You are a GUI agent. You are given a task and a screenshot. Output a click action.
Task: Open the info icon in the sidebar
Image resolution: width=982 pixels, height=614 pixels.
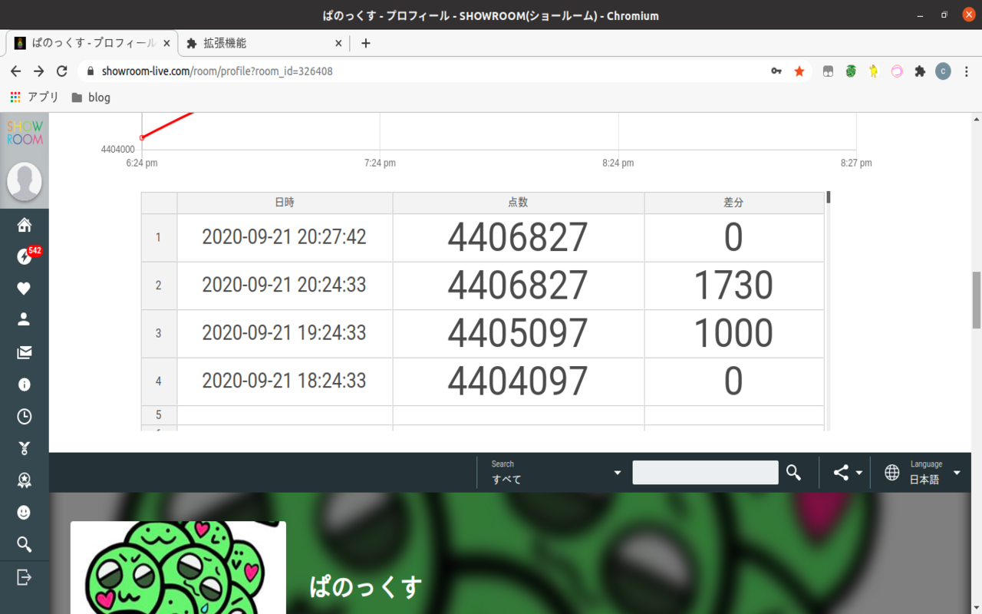click(25, 385)
